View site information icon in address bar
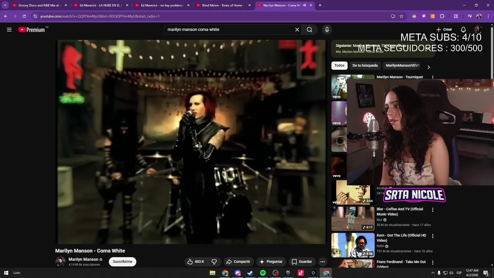Viewport: 494px width, 278px height. (35, 16)
